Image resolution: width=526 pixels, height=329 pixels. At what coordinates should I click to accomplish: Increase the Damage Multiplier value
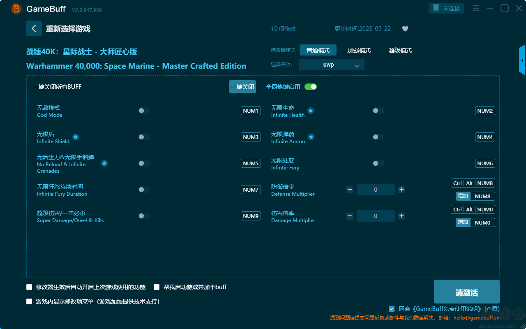402,216
